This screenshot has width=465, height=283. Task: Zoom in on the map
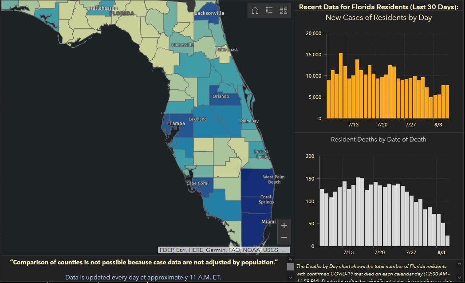coord(284,225)
